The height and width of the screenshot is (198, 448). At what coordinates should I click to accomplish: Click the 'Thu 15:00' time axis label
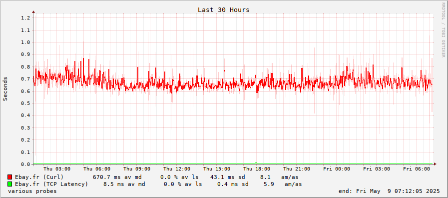(217, 169)
